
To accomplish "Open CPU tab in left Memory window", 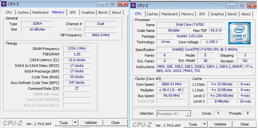I will [9, 12].
